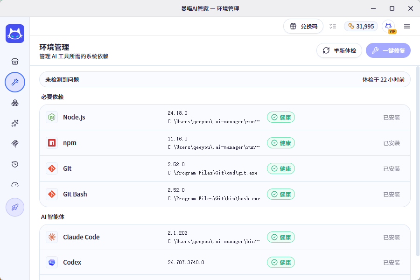The width and height of the screenshot is (420, 280).
Task: Click the Claude Code name label
Action: click(x=81, y=237)
